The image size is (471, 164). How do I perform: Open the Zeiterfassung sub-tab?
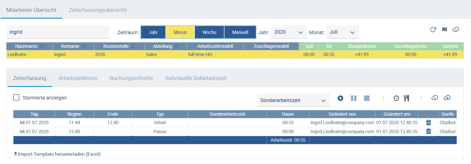coord(30,78)
